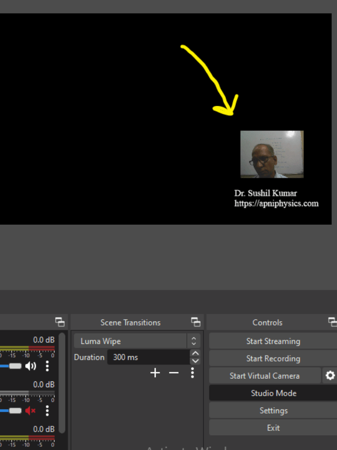The height and width of the screenshot is (450, 337).
Task: Click the Controls panel title
Action: tap(267, 322)
